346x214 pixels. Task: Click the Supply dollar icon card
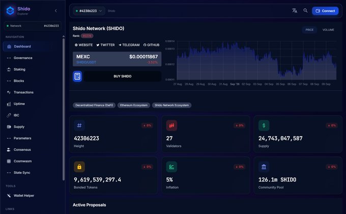tap(264, 125)
